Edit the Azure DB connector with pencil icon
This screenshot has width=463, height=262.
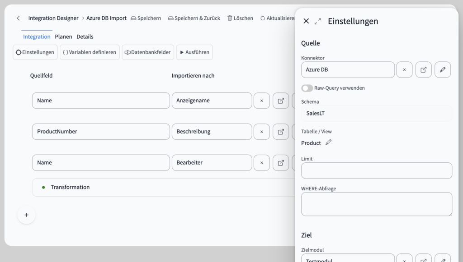point(443,70)
